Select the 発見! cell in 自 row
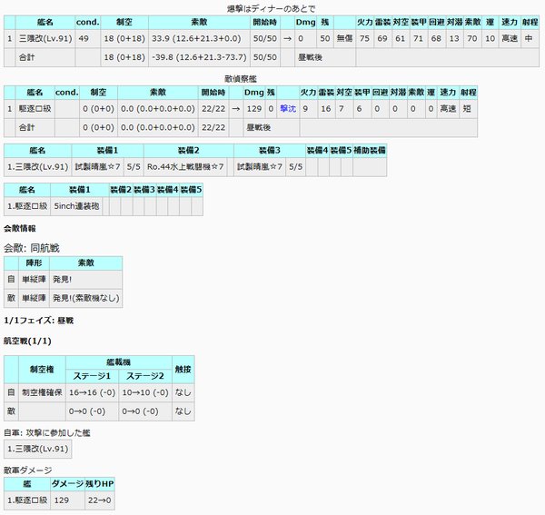 86,280
